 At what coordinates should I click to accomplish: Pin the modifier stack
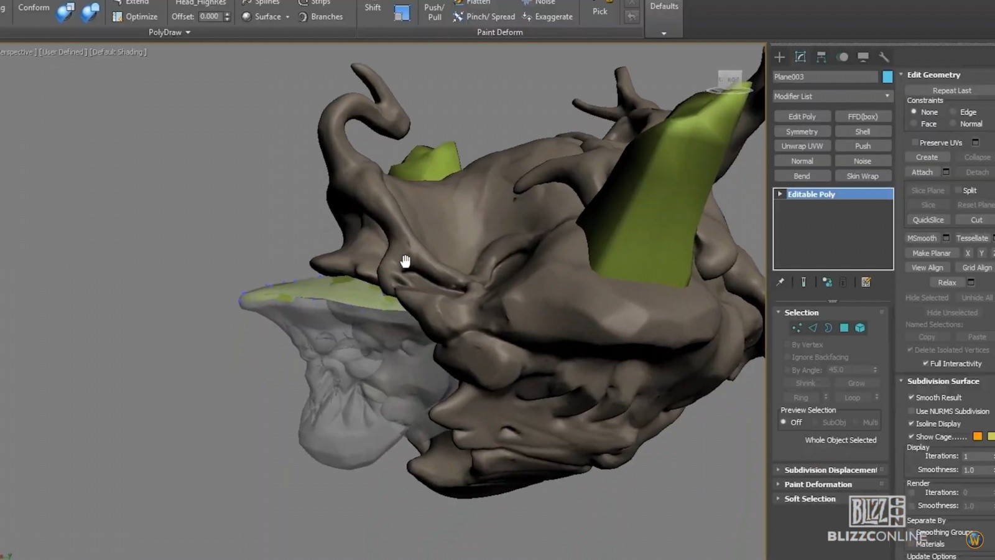pos(780,282)
